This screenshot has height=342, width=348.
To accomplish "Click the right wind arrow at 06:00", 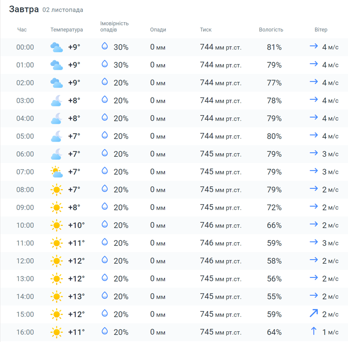I will pos(314,153).
